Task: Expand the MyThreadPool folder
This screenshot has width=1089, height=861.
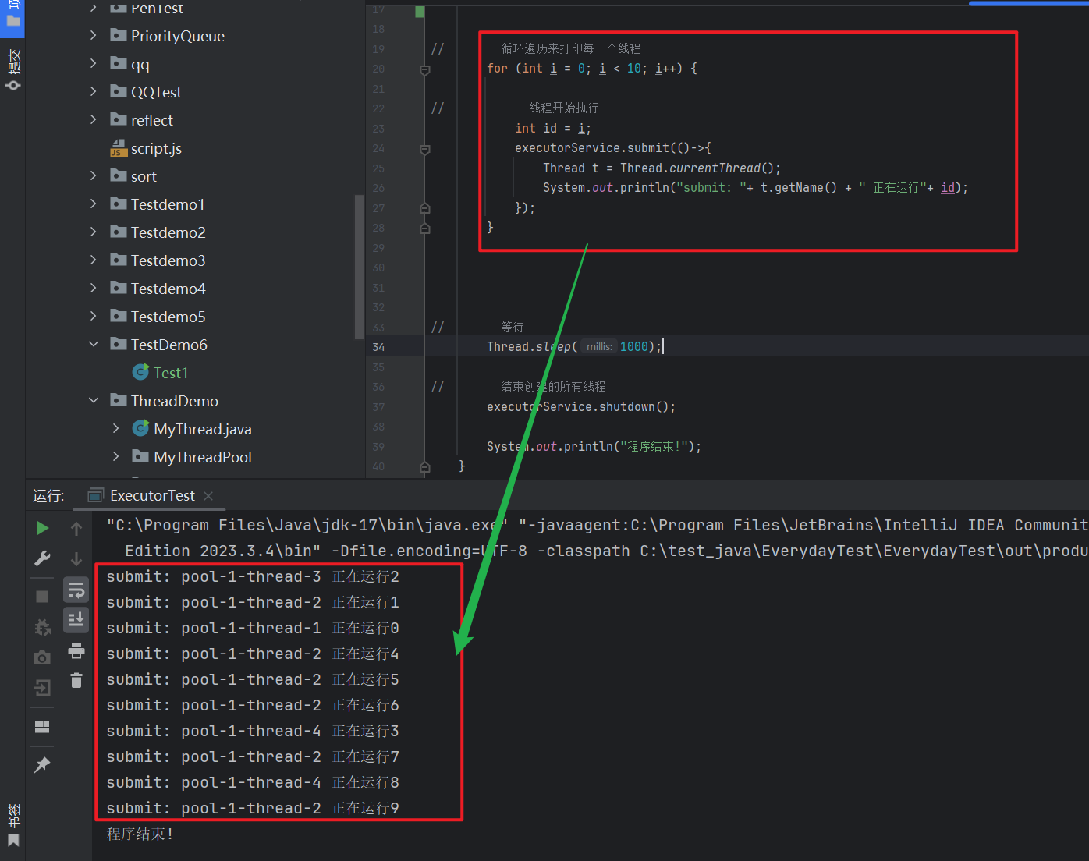Action: pyautogui.click(x=115, y=456)
